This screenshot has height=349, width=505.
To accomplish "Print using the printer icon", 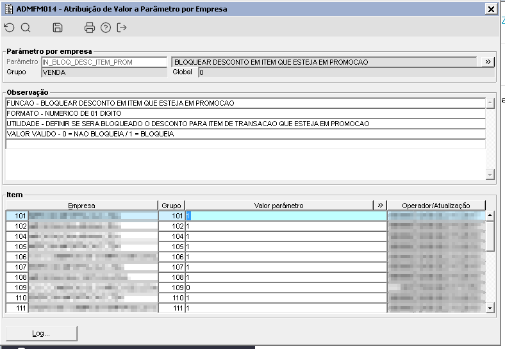I will [x=90, y=28].
